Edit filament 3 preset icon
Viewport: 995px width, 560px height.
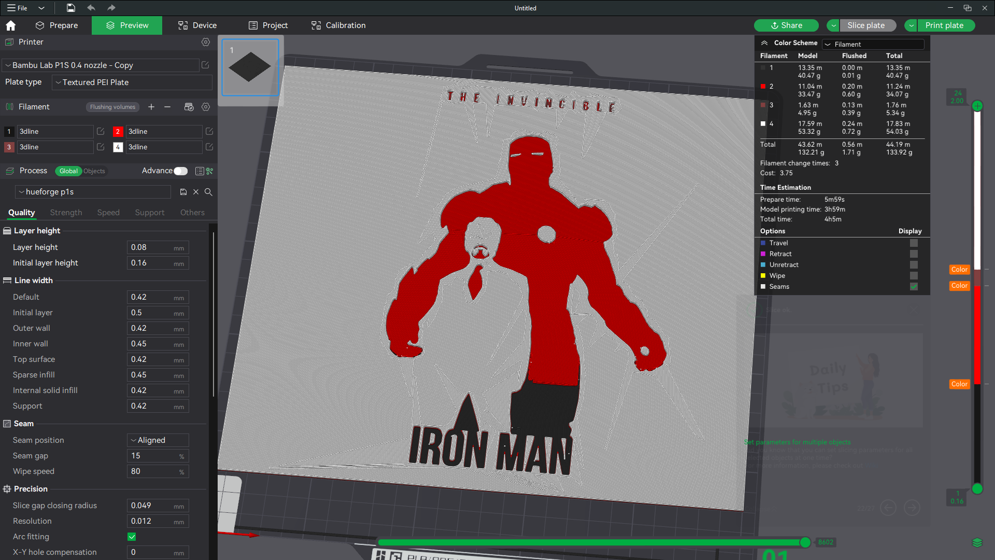point(101,147)
